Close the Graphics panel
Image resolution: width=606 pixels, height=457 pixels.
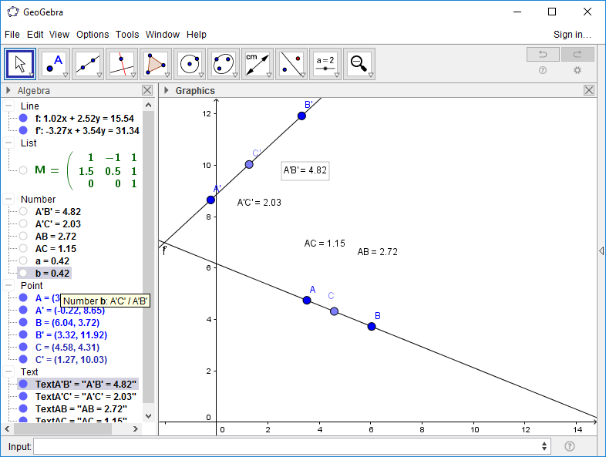(x=589, y=90)
